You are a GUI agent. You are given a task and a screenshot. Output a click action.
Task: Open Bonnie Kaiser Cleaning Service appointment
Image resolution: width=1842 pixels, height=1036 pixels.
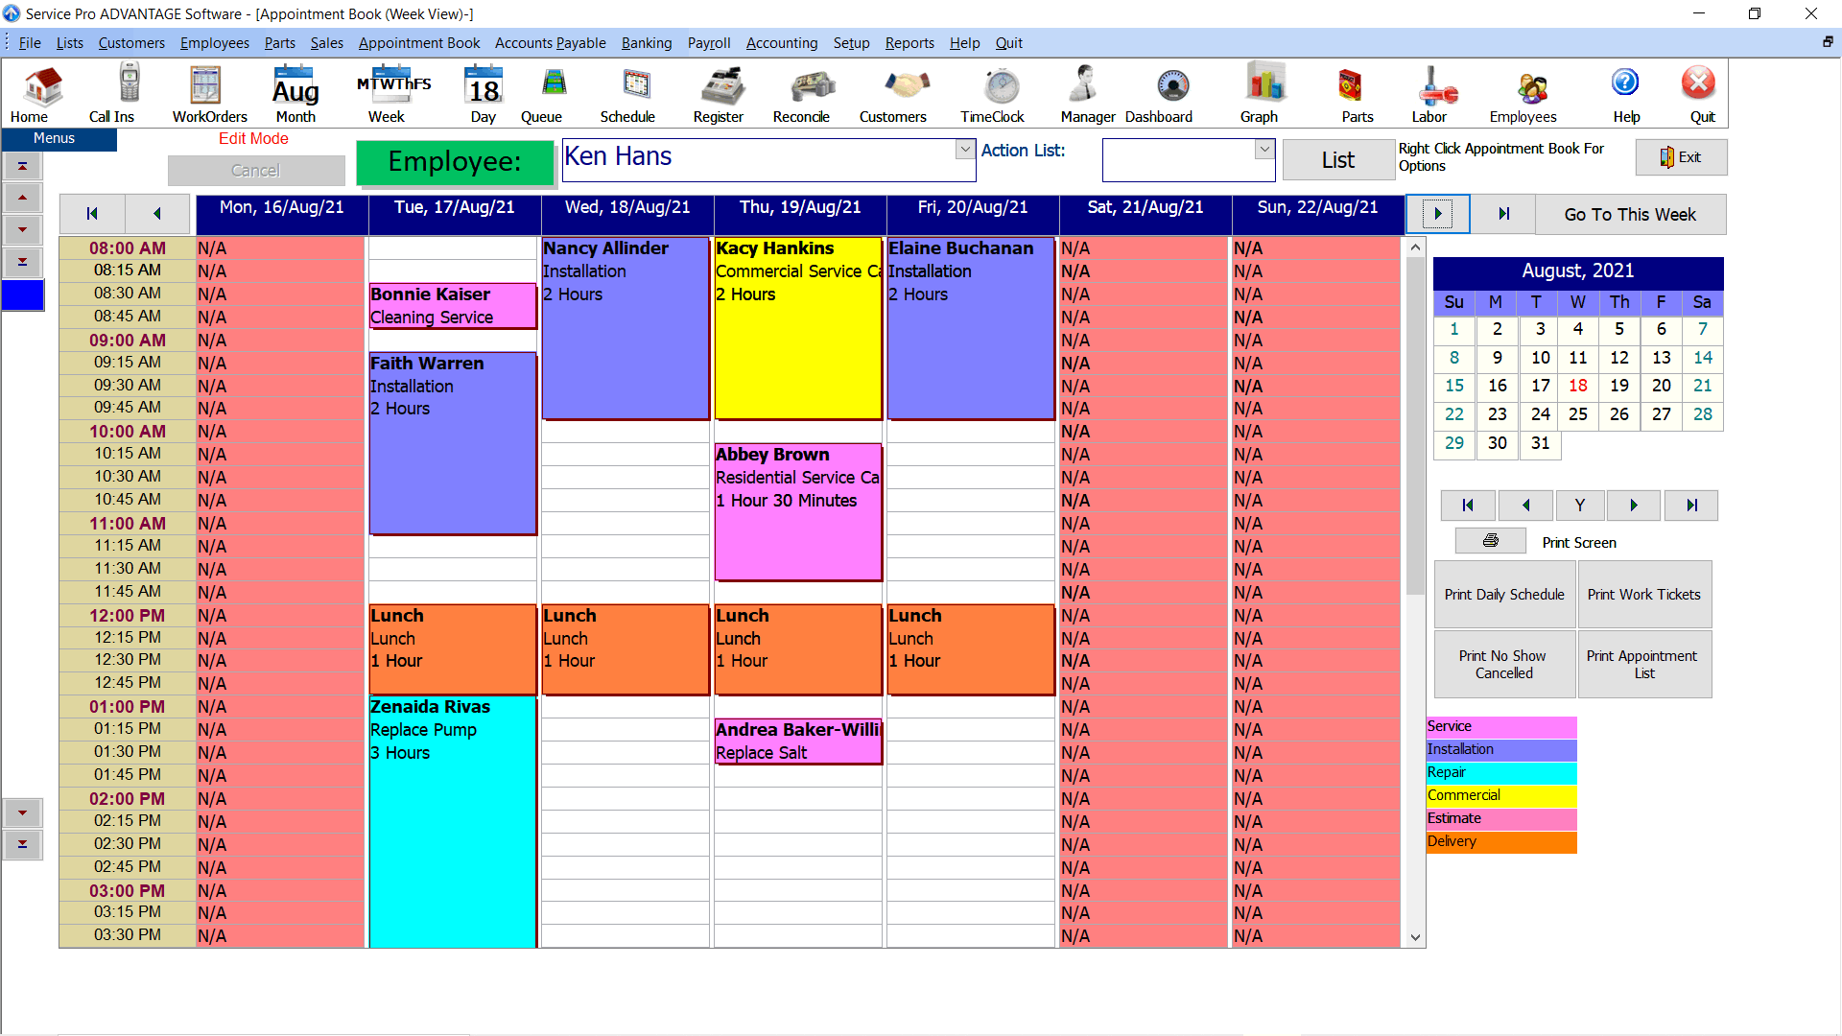pos(453,305)
